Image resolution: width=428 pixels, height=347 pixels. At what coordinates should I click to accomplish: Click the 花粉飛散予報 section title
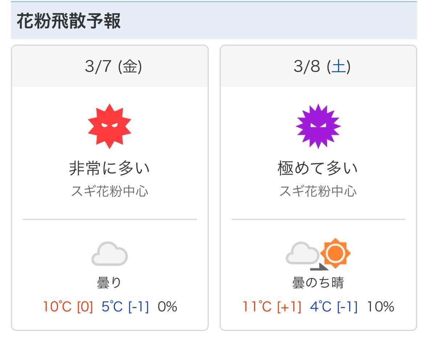(69, 21)
